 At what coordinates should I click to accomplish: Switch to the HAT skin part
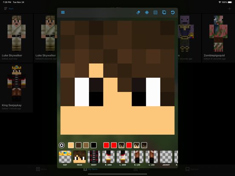tap(65, 158)
